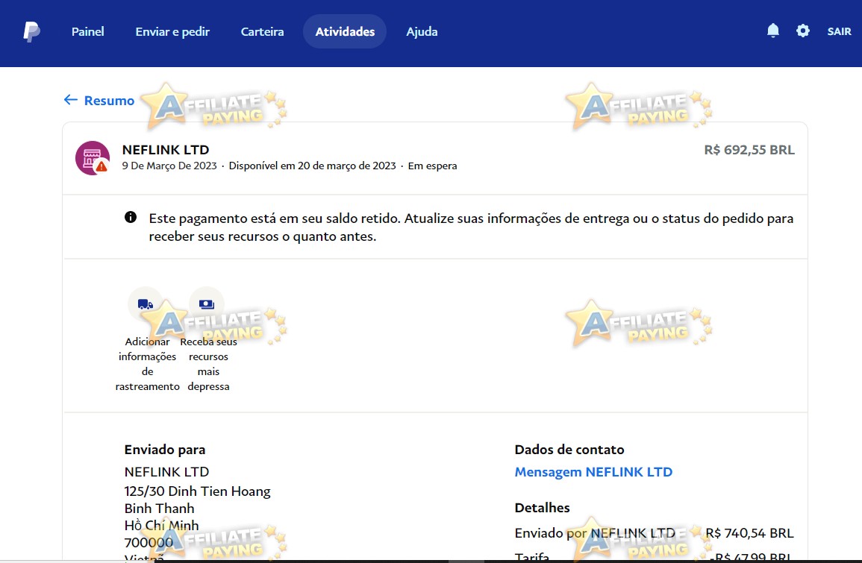The height and width of the screenshot is (563, 862).
Task: Open the notifications bell
Action: tap(773, 31)
